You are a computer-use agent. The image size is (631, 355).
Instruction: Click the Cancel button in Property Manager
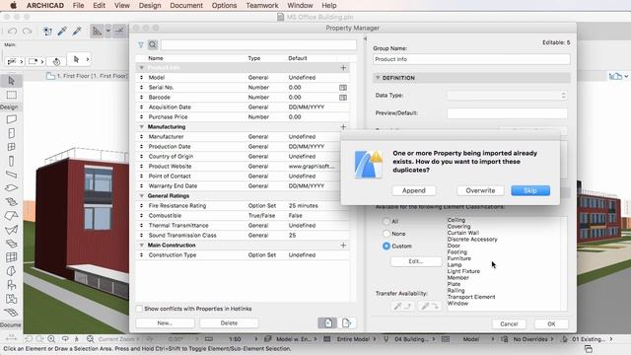(x=509, y=323)
